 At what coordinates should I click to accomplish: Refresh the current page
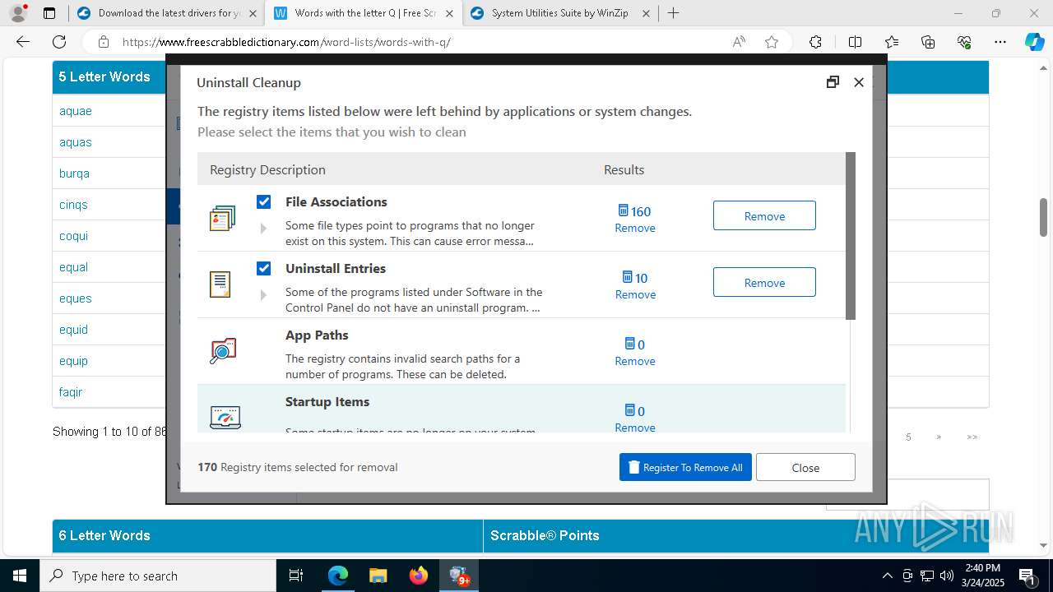click(59, 42)
